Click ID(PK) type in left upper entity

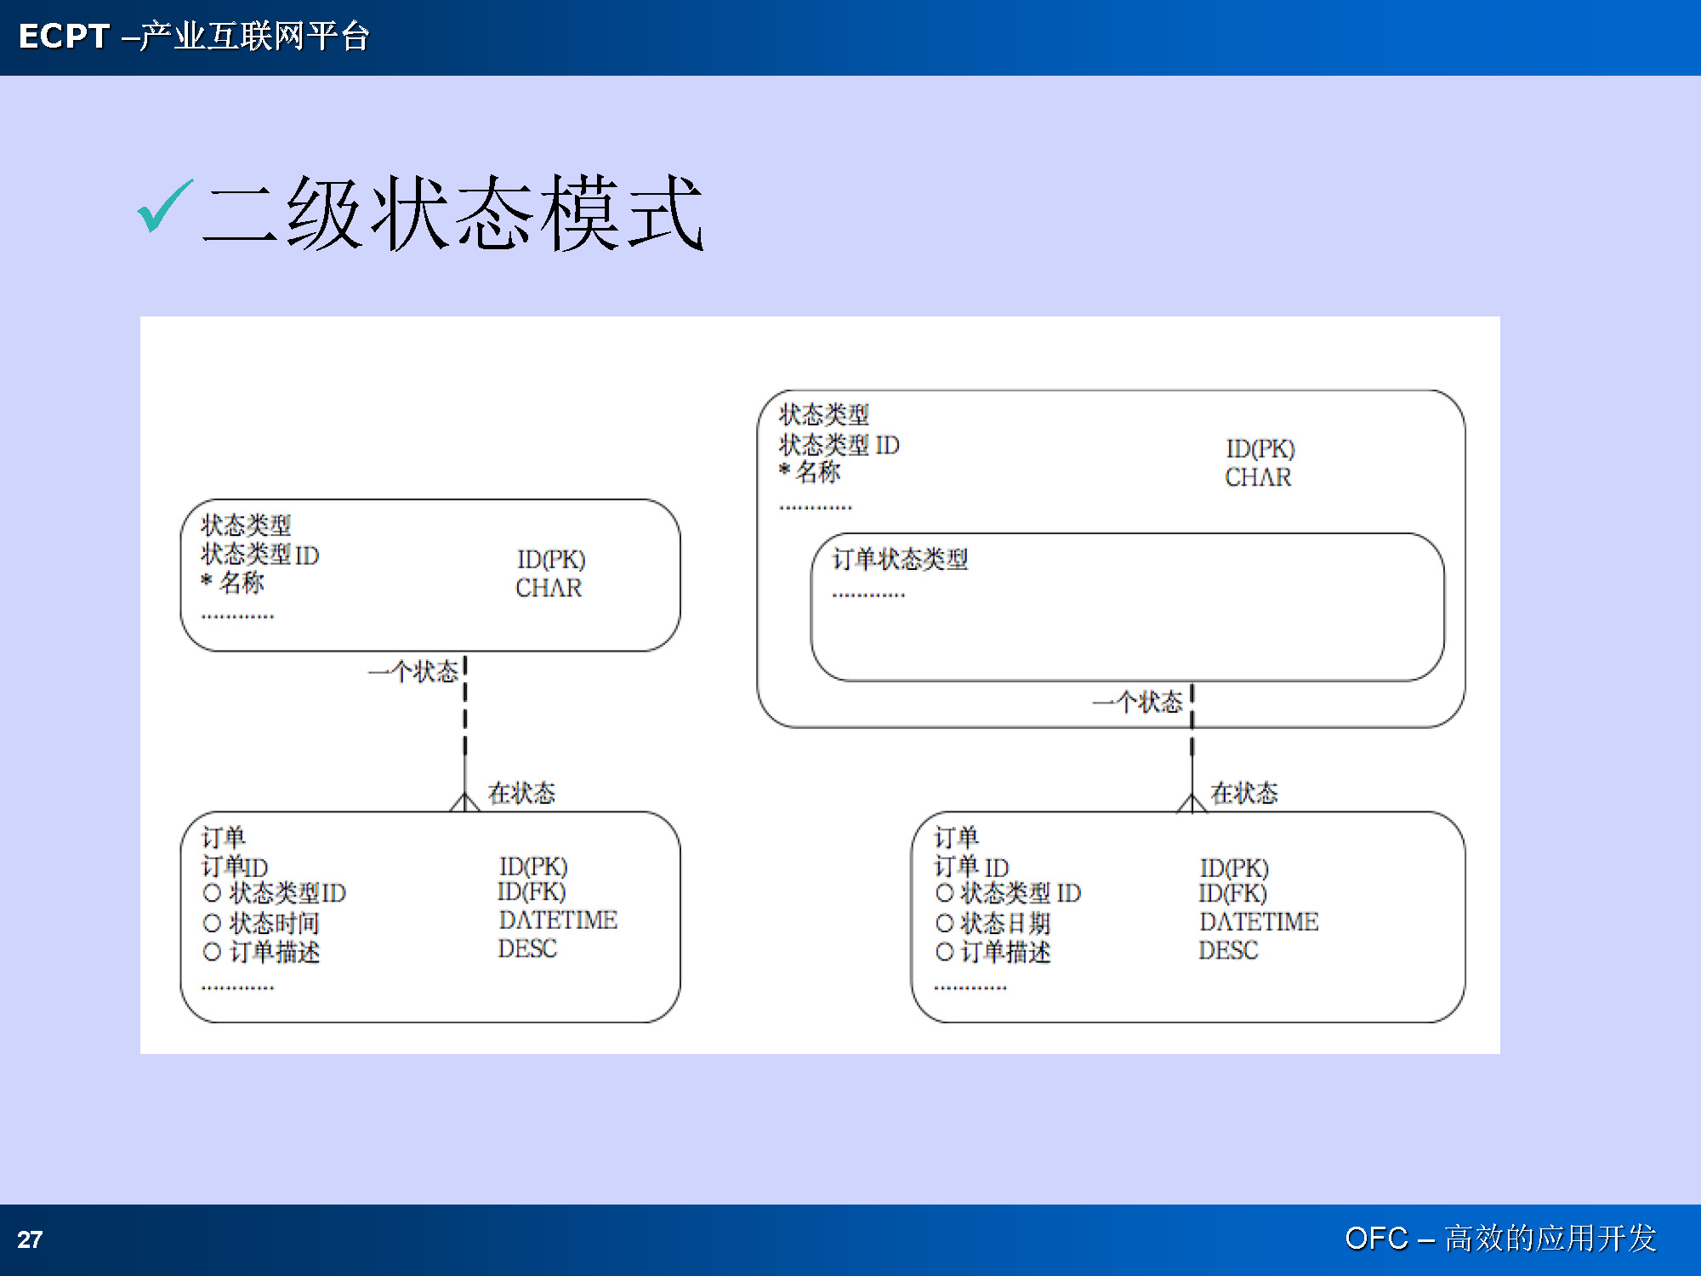(x=551, y=560)
